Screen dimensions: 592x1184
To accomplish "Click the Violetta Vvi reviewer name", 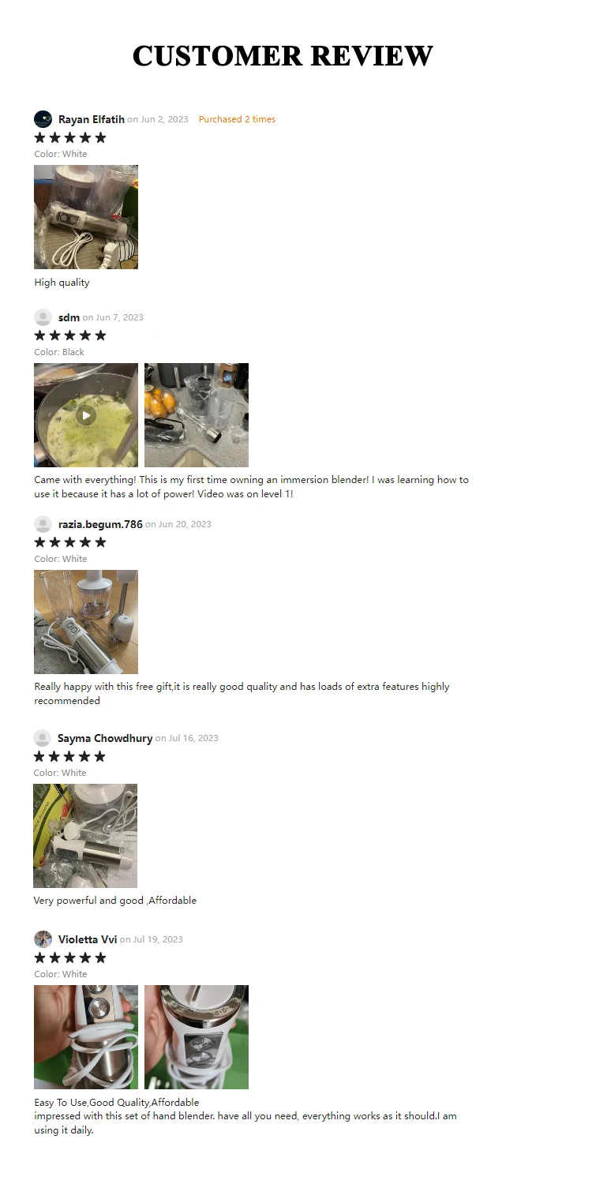I will [88, 939].
